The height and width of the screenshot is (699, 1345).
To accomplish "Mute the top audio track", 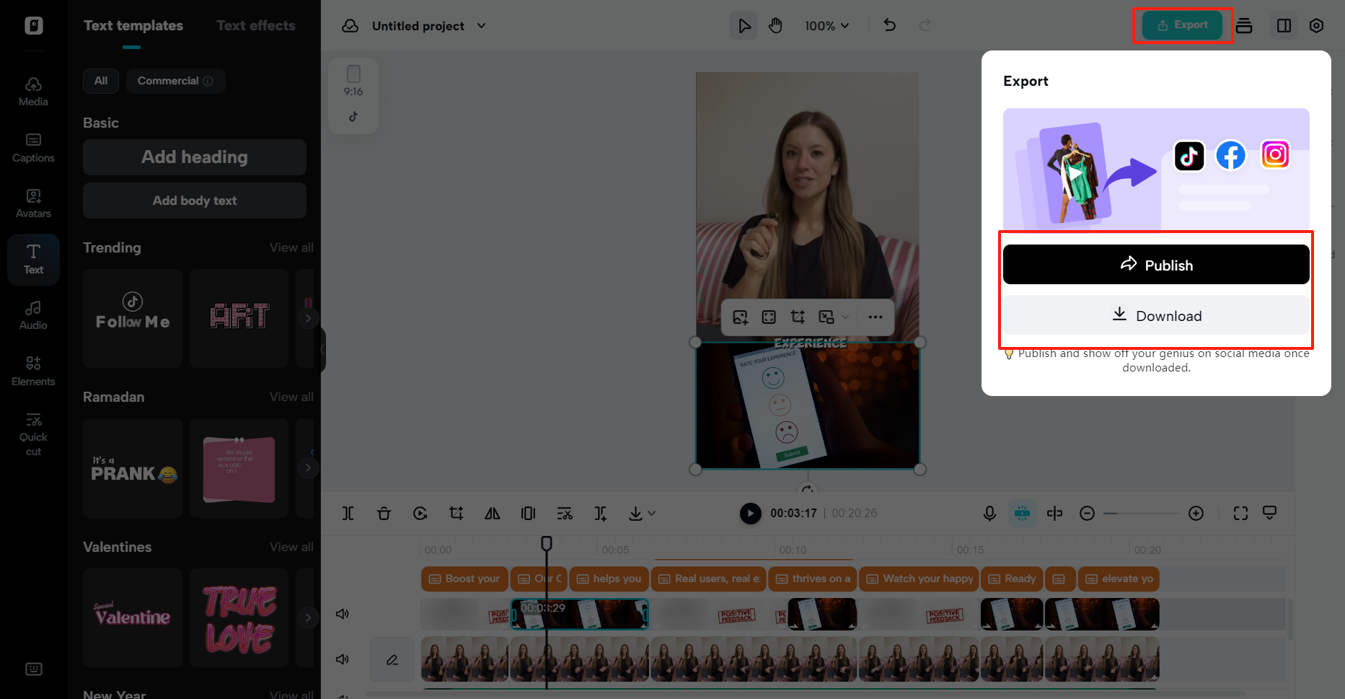I will pyautogui.click(x=343, y=614).
